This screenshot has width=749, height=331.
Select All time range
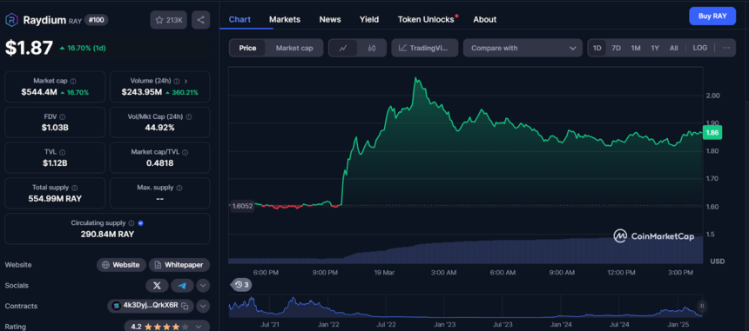click(x=673, y=48)
